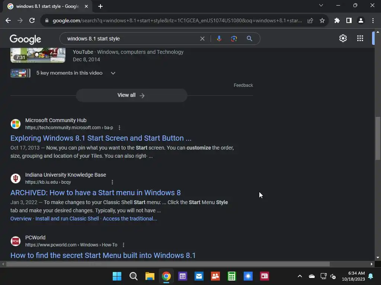Open the tab search chevron
This screenshot has height=285, width=381.
(321, 5)
